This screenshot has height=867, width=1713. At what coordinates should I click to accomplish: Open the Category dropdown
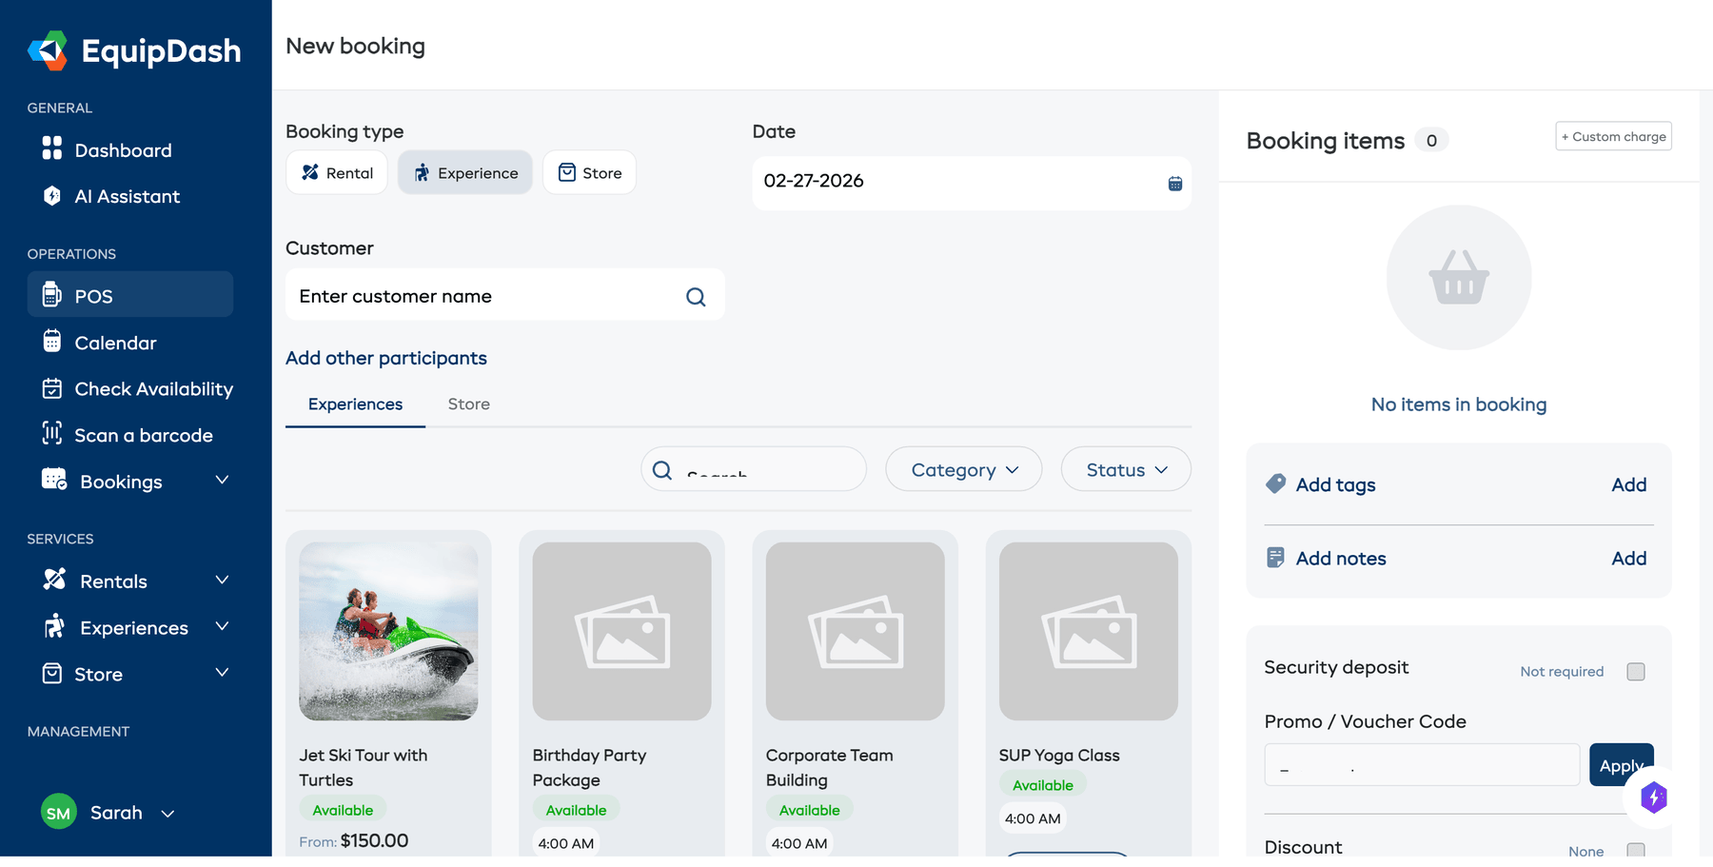[963, 469]
